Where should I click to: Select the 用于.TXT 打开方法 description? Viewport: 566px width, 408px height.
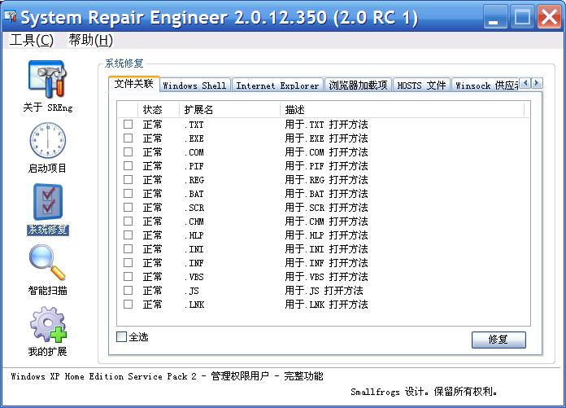pos(326,125)
